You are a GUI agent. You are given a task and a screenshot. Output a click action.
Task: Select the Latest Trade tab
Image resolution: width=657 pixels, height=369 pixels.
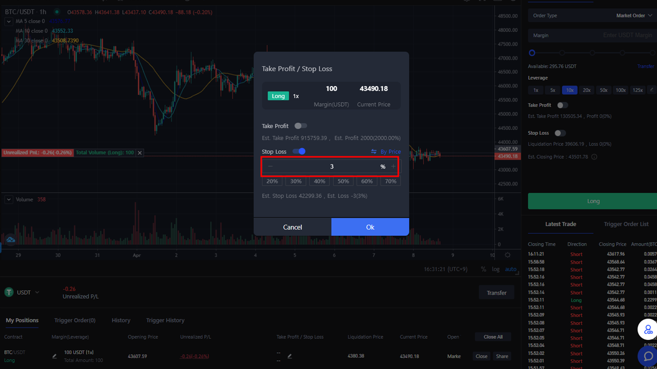click(561, 224)
